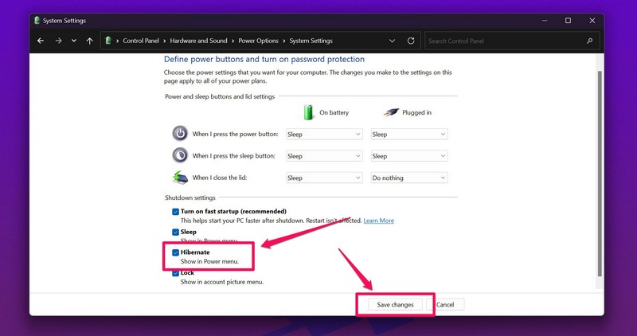Toggle the Hibernate checkbox
The width and height of the screenshot is (637, 336).
(x=175, y=252)
